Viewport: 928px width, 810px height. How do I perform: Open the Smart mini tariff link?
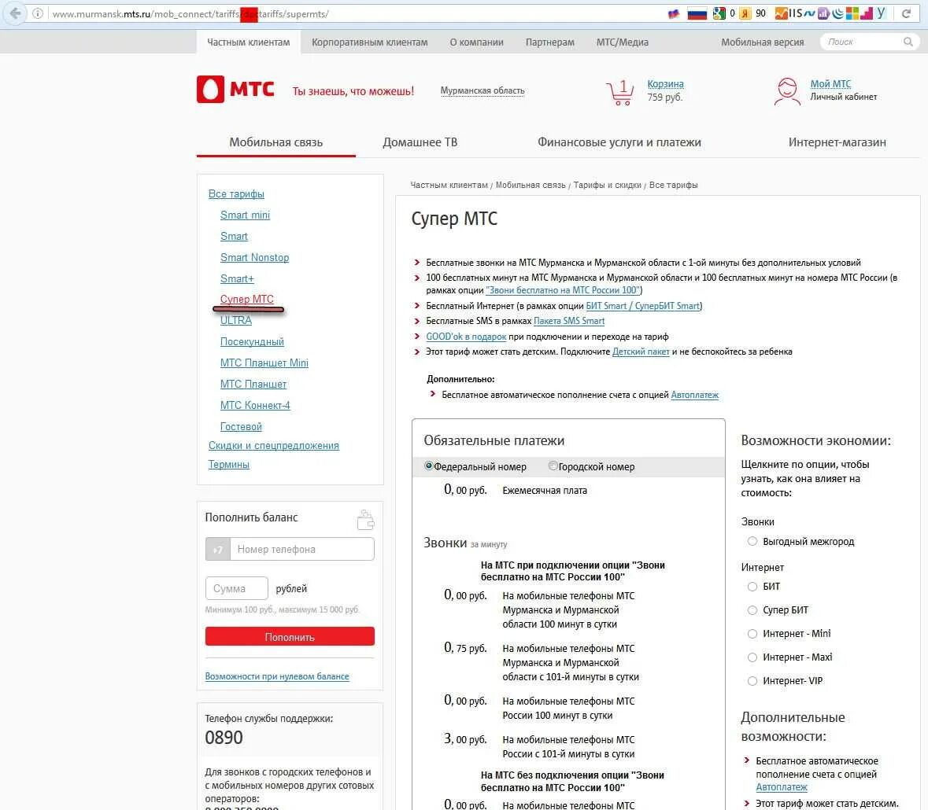245,215
